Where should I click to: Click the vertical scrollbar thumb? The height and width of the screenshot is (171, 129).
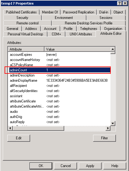click(x=113, y=53)
